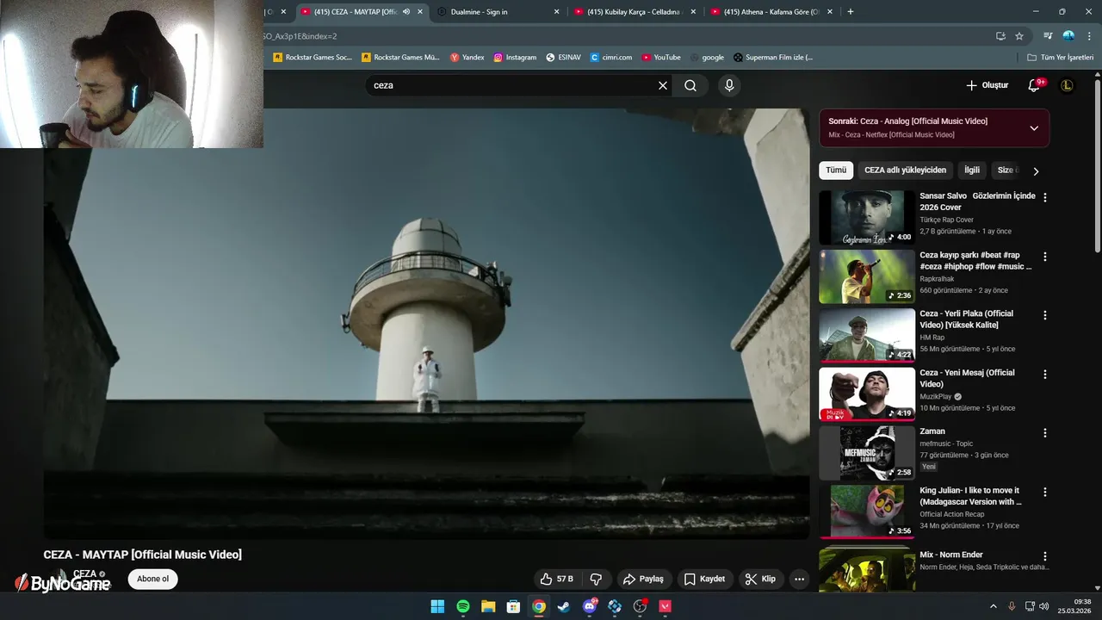
Task: Open Valorant icon on taskbar
Action: point(665,606)
